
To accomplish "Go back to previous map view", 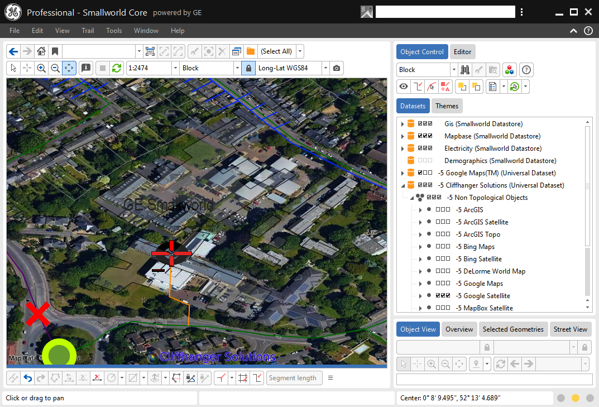I will [13, 51].
